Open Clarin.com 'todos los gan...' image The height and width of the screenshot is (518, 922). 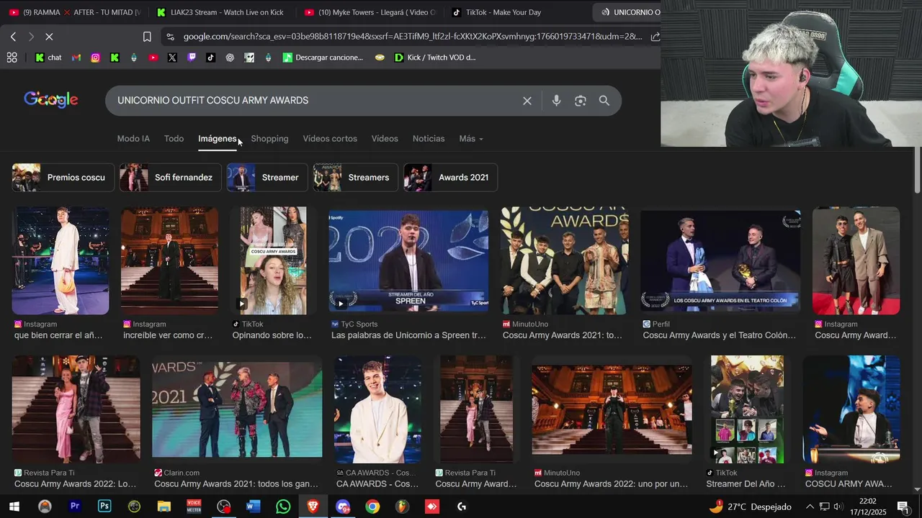click(237, 409)
